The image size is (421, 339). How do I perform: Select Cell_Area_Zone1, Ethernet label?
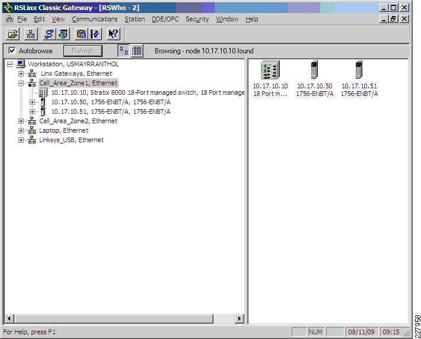pos(78,83)
